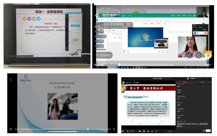
Task: Open the 发表评论 comment box
Action: pyautogui.click(x=104, y=55)
